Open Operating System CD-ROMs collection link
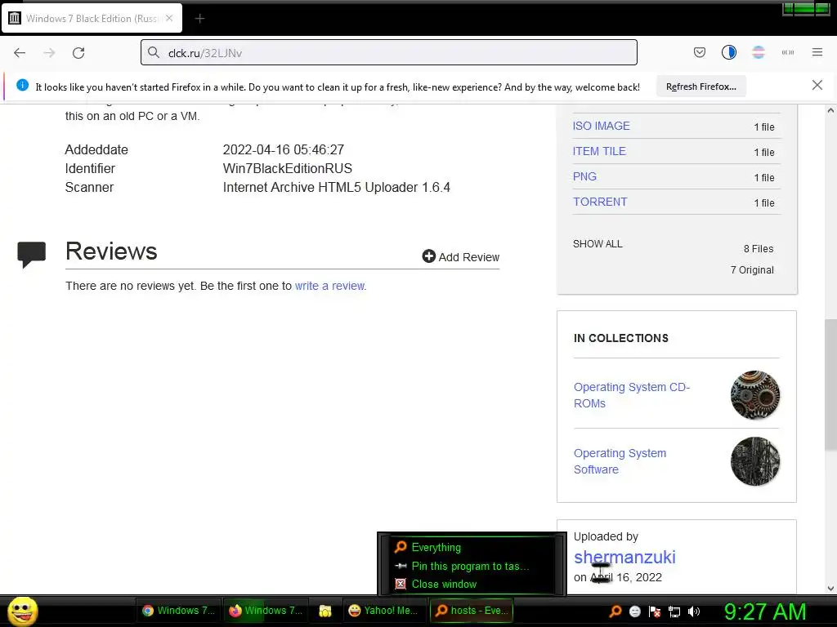The image size is (837, 627). pos(632,395)
